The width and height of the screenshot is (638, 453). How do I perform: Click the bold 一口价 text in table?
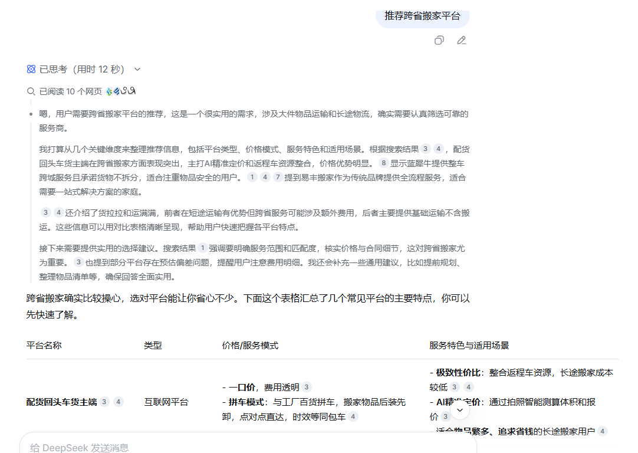[x=242, y=387]
